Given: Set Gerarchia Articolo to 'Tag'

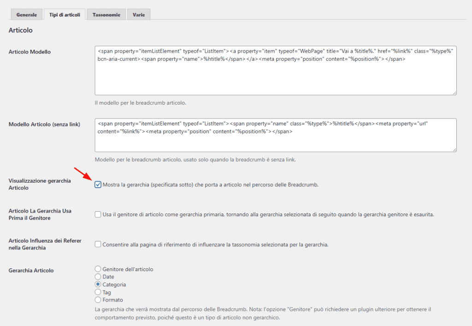Looking at the screenshot, I should pyautogui.click(x=98, y=292).
